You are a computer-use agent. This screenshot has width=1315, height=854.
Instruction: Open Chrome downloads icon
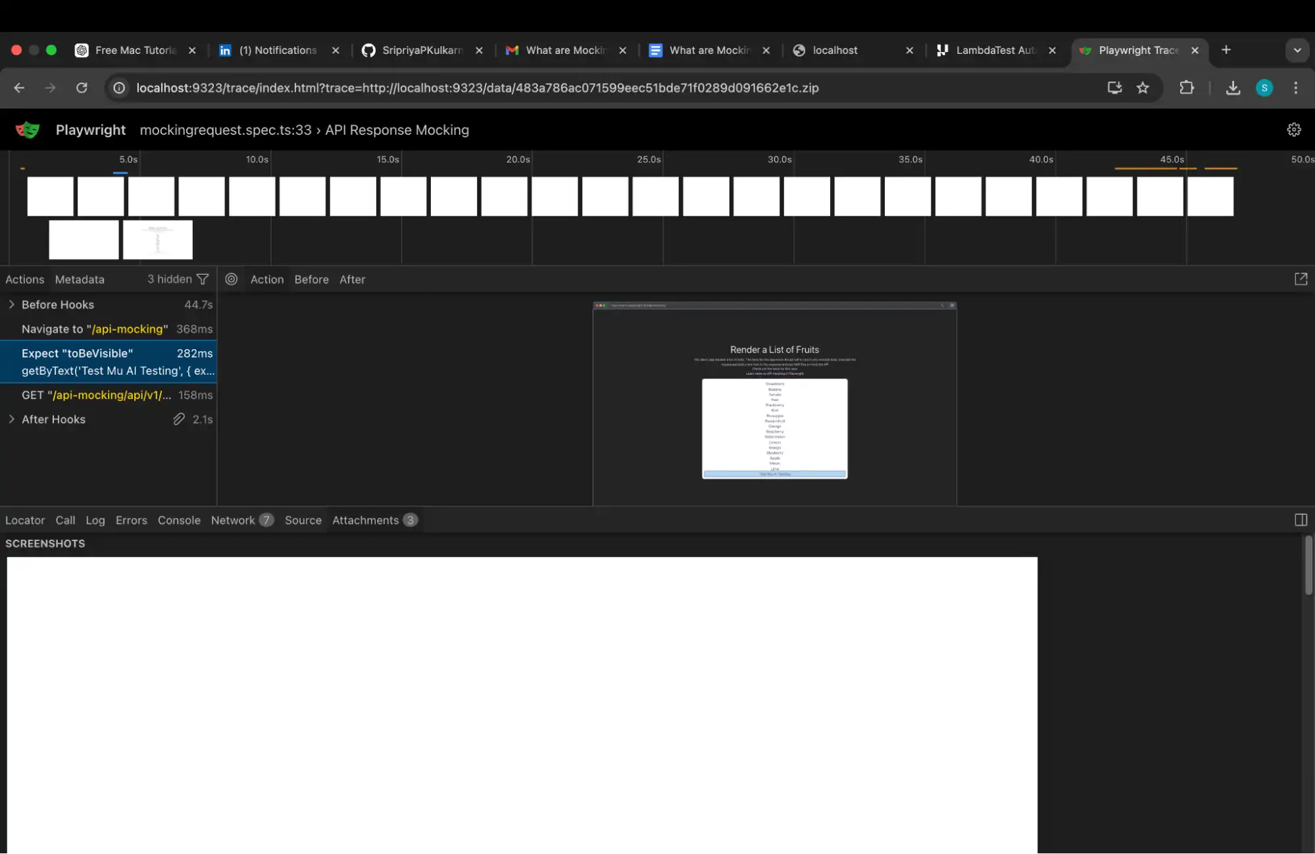coord(1233,88)
